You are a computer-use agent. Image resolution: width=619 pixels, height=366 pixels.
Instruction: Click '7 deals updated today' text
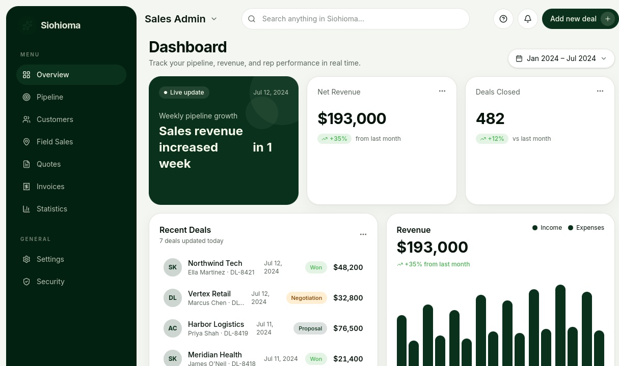192,241
